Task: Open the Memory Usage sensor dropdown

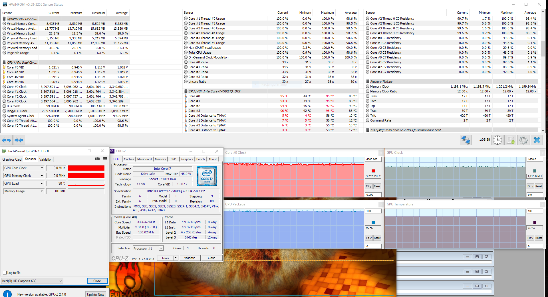Action: point(42,191)
